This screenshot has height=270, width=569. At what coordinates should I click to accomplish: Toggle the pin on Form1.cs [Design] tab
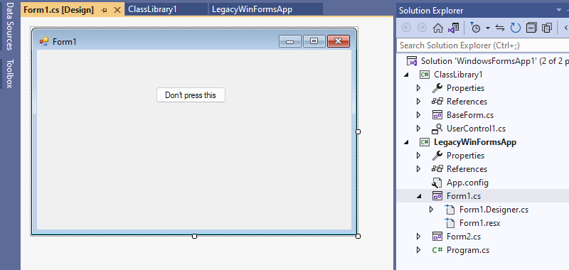click(x=104, y=10)
